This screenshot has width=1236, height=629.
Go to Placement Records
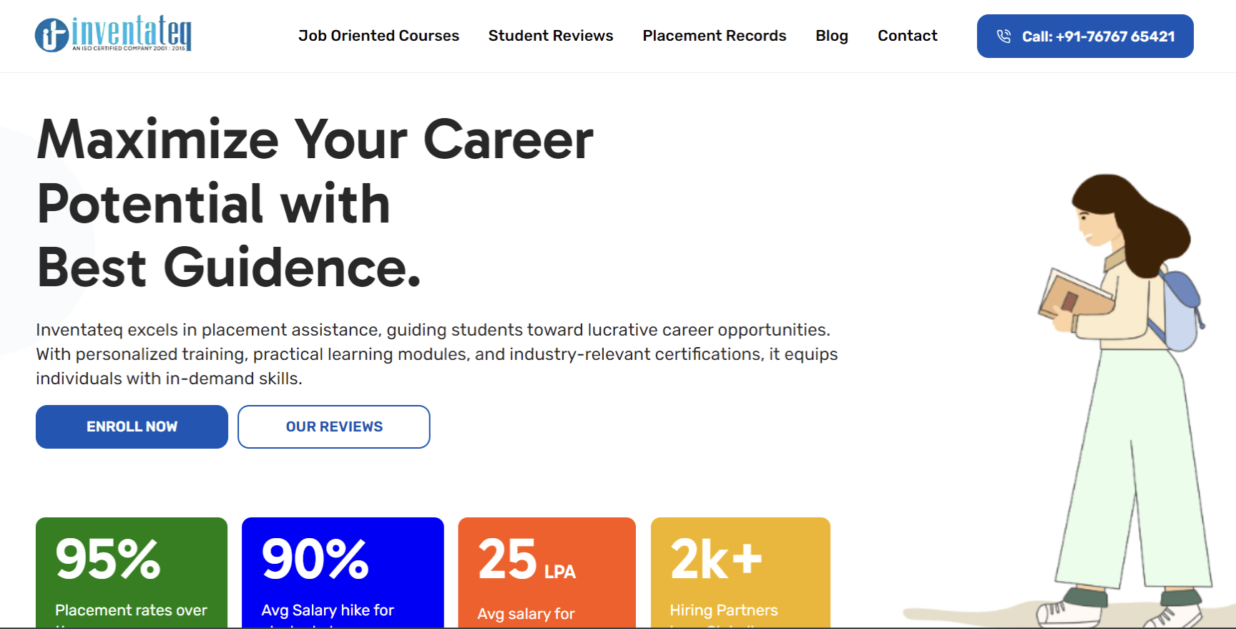(714, 36)
